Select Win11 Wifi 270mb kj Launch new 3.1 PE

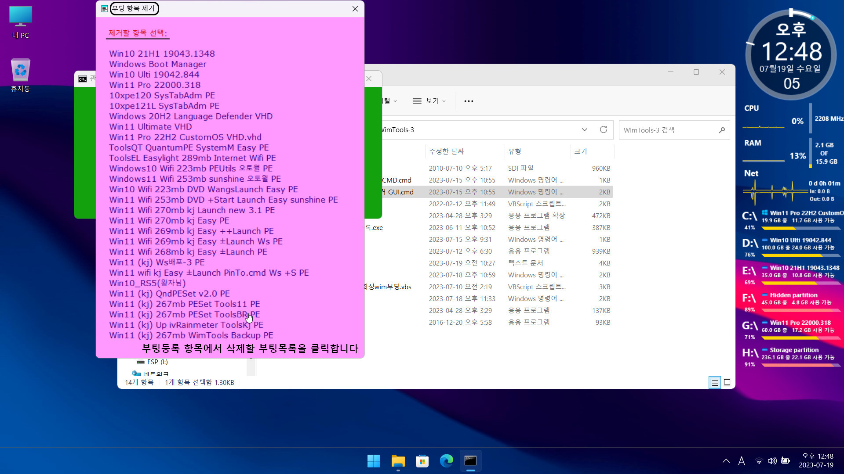[192, 210]
